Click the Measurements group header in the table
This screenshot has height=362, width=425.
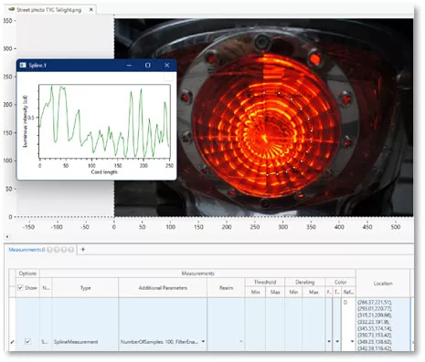tap(197, 274)
